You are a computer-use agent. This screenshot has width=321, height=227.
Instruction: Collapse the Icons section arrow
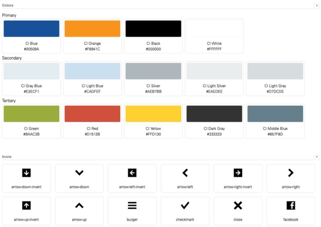[316, 157]
